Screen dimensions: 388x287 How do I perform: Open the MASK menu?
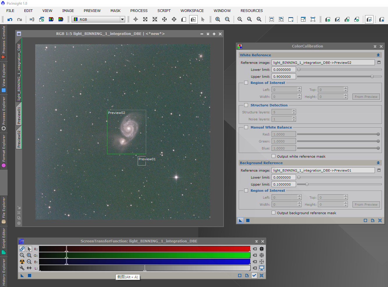coord(115,10)
